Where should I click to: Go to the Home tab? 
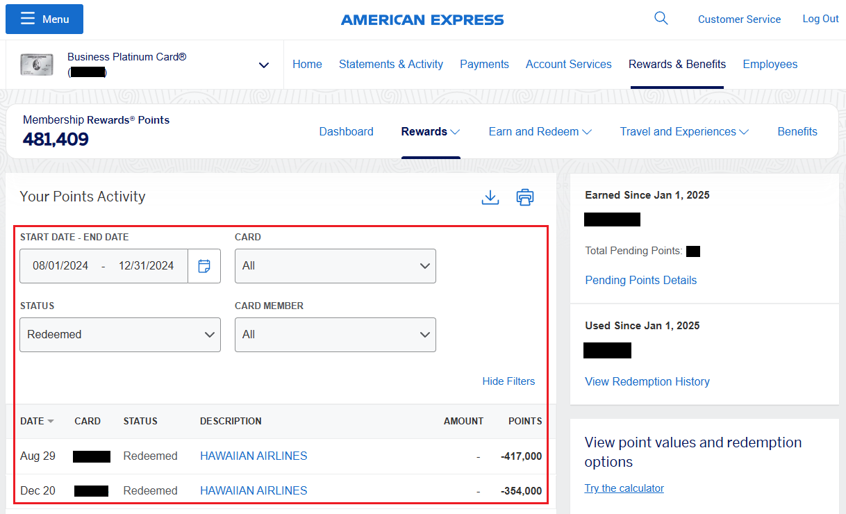tap(307, 64)
